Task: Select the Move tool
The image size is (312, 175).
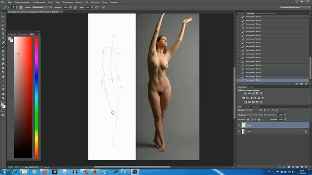Action: tap(3, 17)
